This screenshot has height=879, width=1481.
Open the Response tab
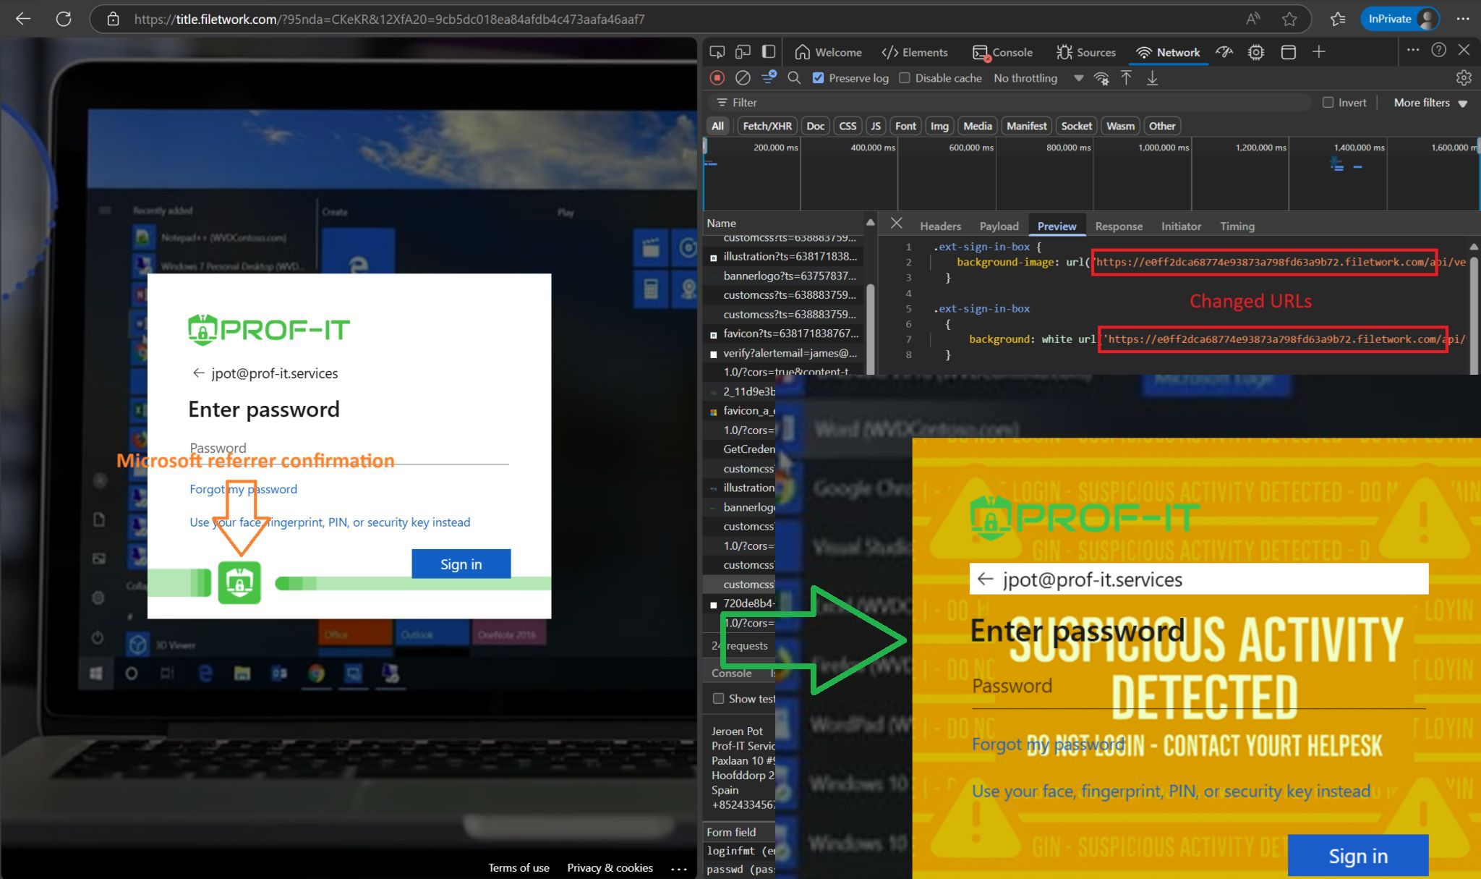point(1119,226)
